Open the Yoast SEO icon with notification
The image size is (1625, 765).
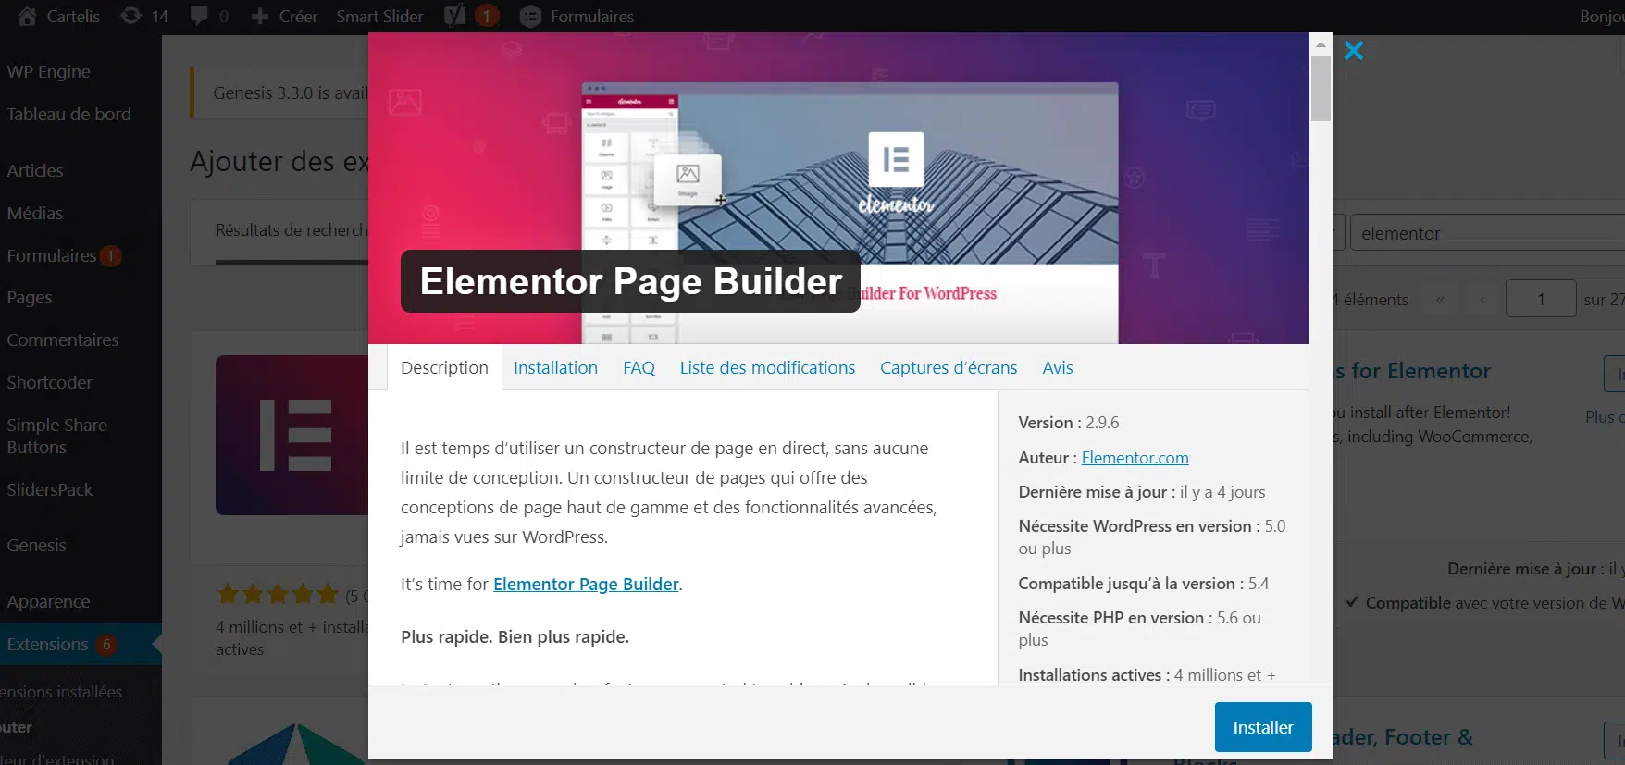coord(454,16)
